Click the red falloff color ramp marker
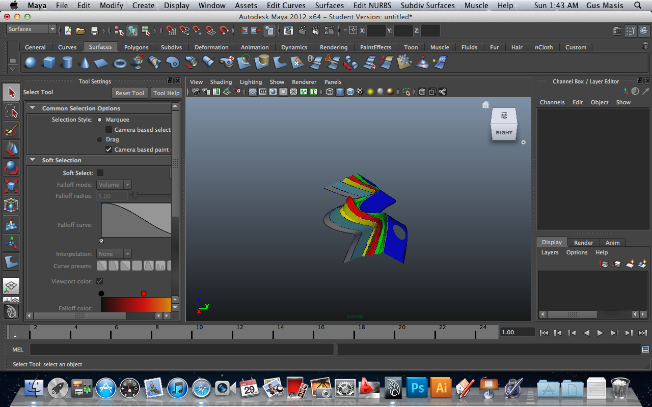652x407 pixels. [x=144, y=294]
